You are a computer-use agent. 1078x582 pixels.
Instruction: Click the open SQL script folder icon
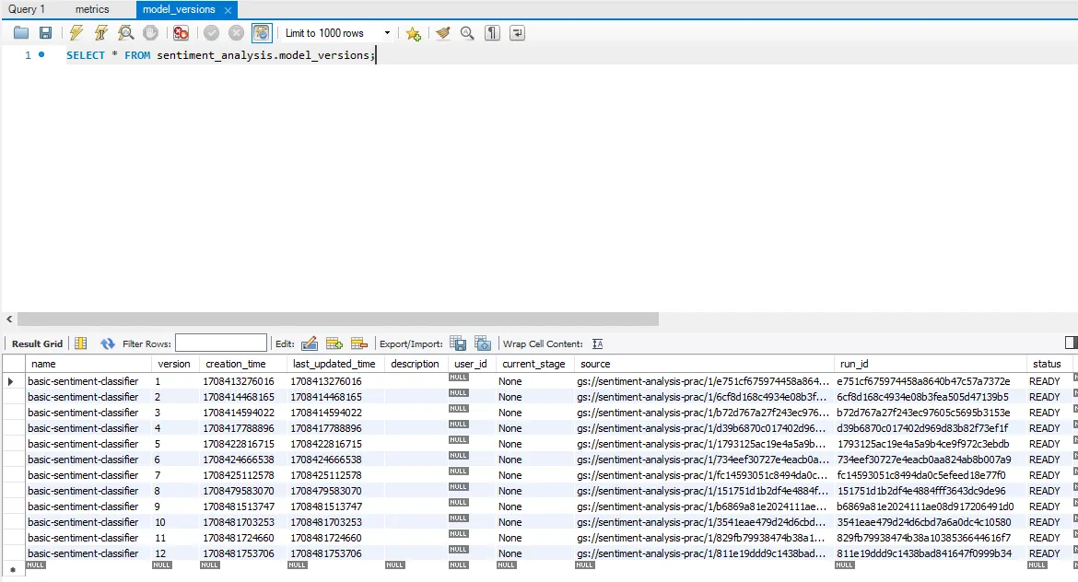tap(21, 33)
